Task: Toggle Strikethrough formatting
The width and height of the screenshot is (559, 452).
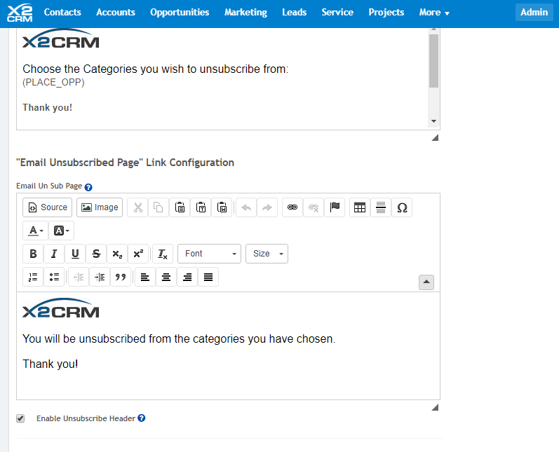Action: (96, 254)
